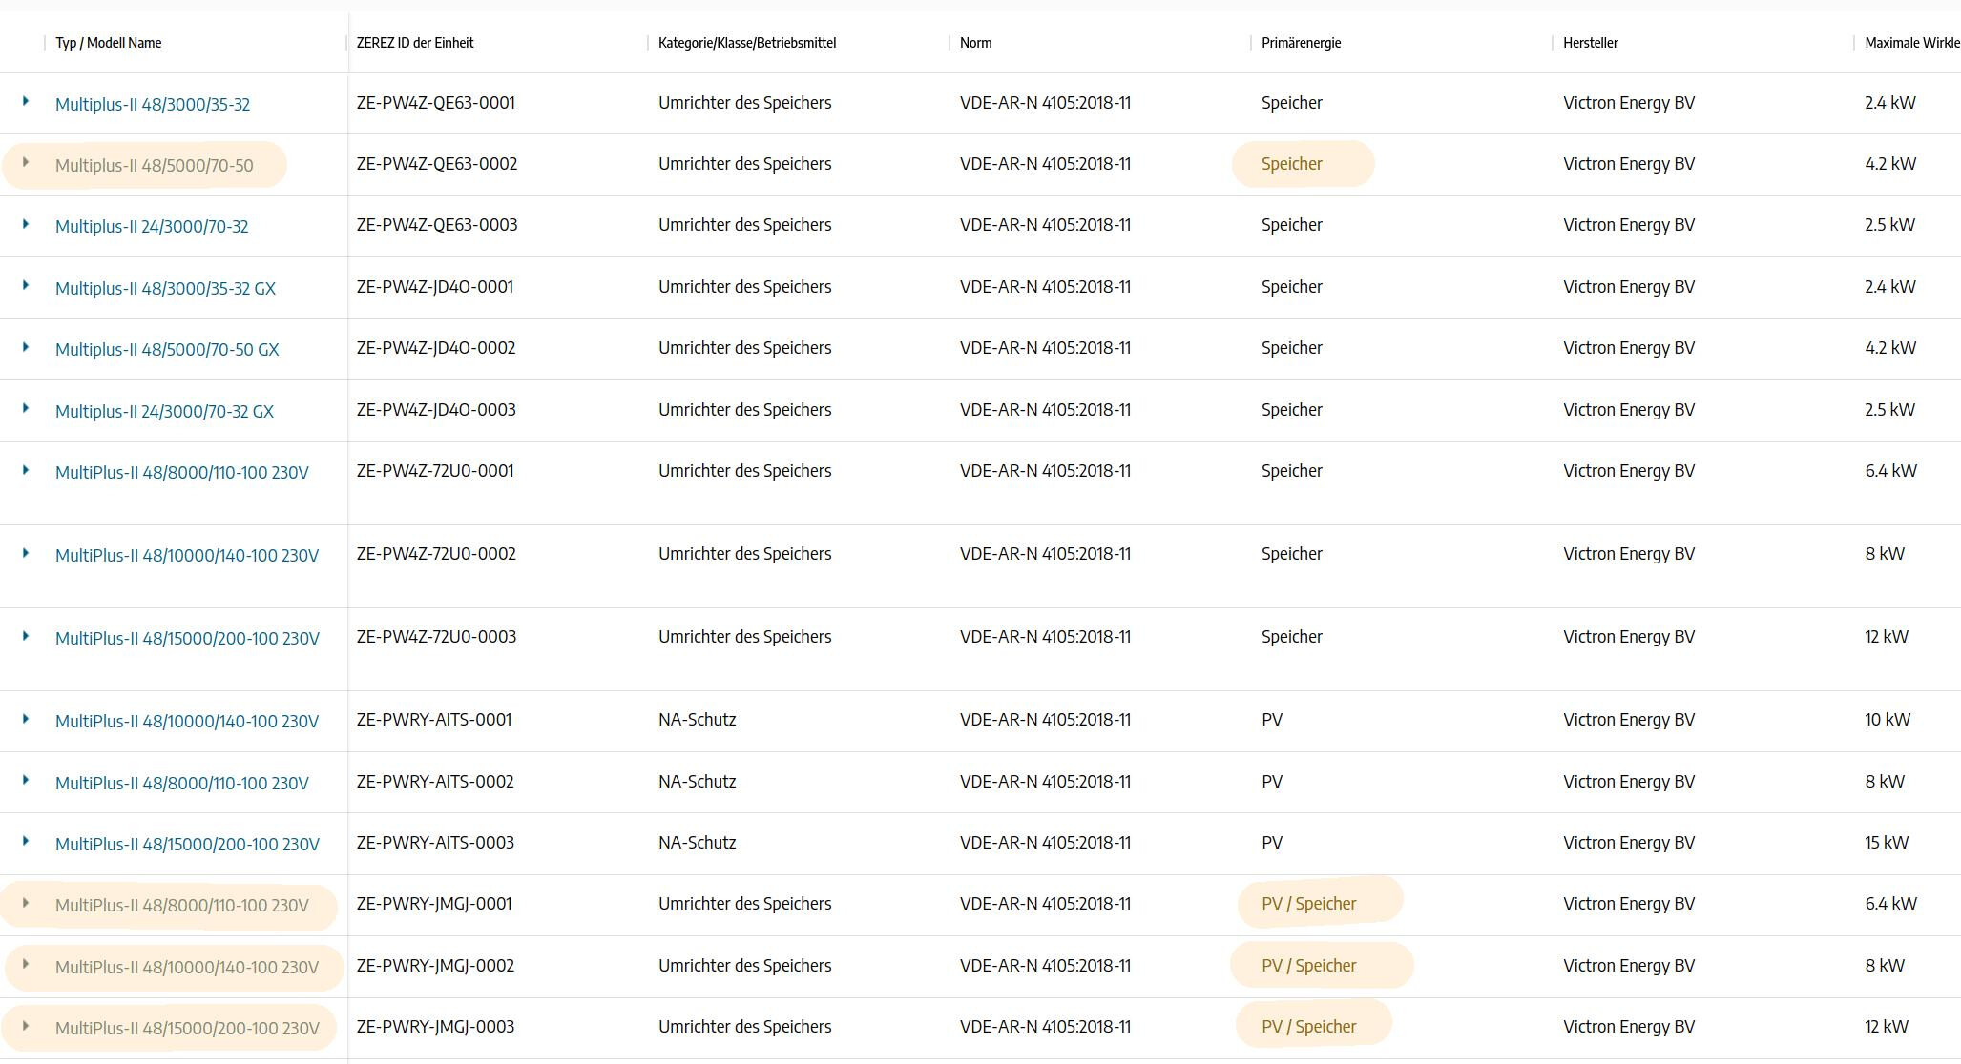Click the Maximale Wirkleistung column header
Image resolution: width=1961 pixels, height=1064 pixels.
point(1910,43)
